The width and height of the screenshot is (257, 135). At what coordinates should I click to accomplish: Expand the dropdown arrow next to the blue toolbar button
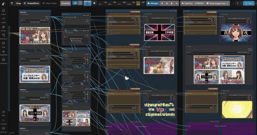coord(80,3)
